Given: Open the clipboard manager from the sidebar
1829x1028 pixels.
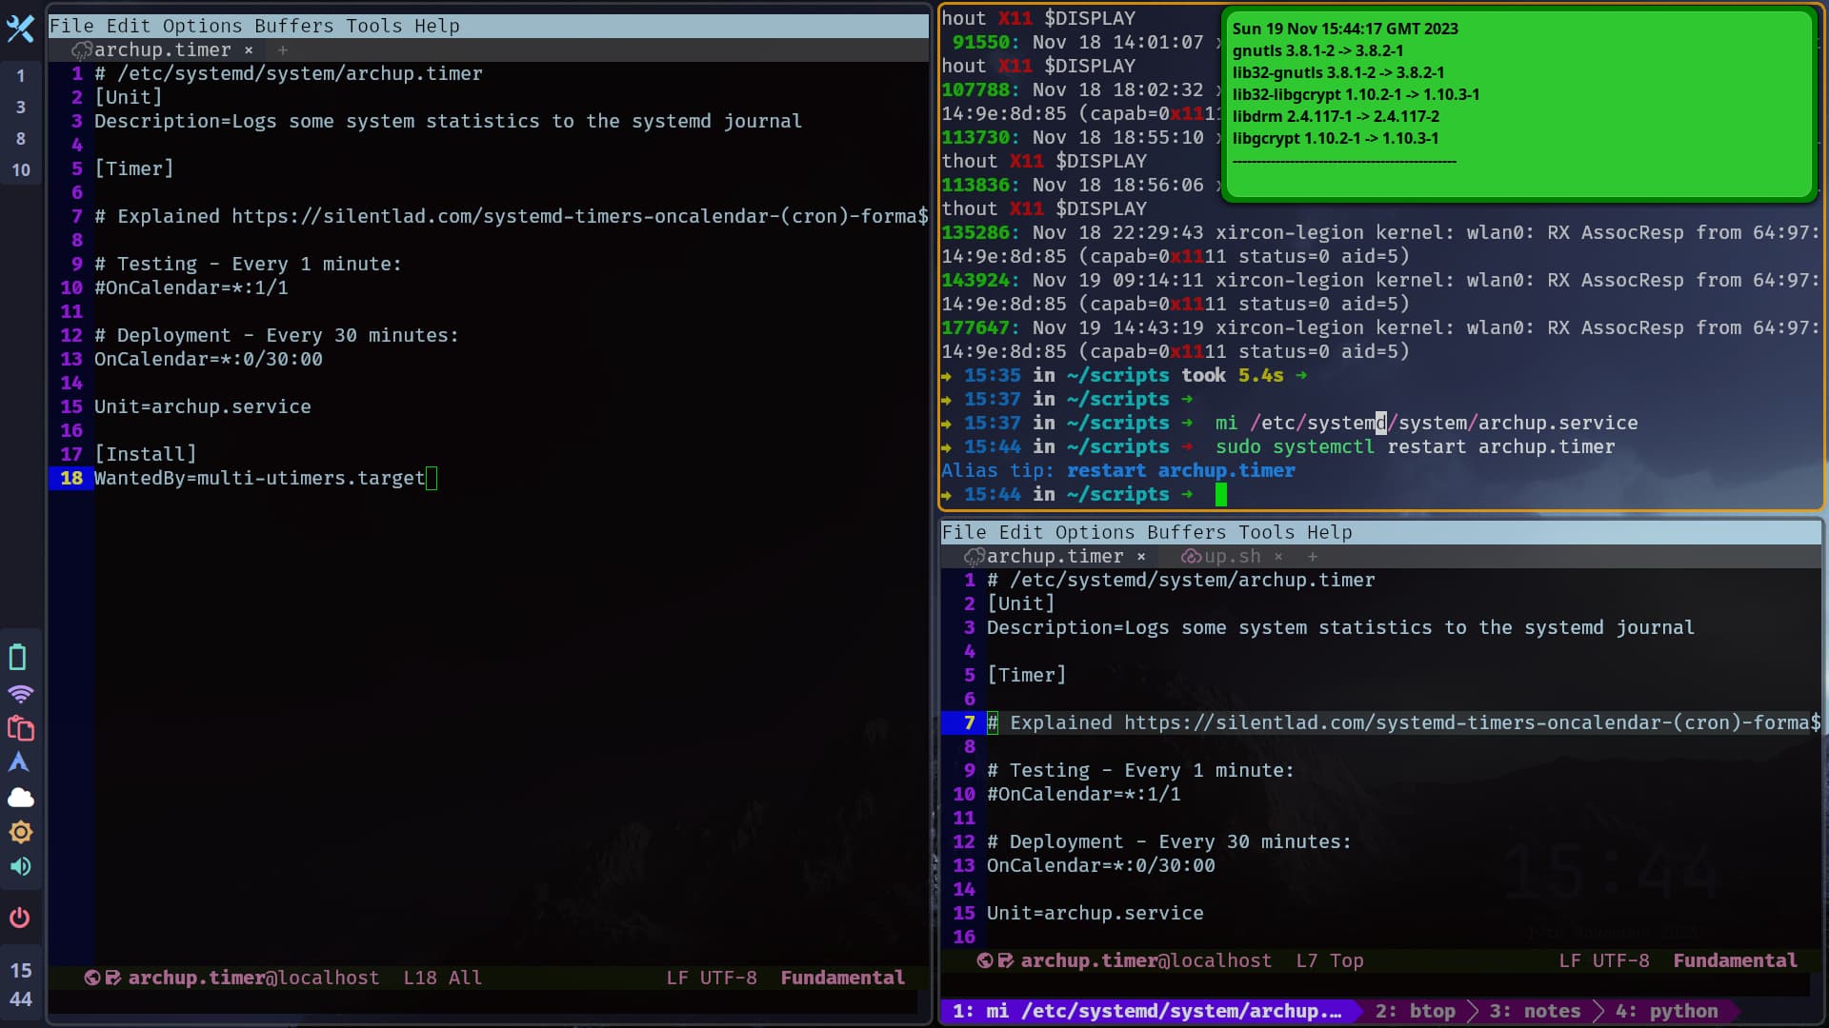Looking at the screenshot, I should (x=20, y=728).
